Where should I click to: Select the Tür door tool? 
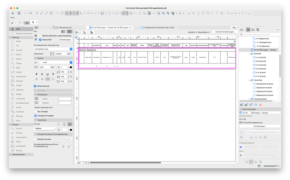(x=21, y=46)
